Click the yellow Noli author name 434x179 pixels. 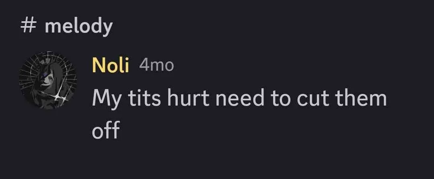point(111,65)
